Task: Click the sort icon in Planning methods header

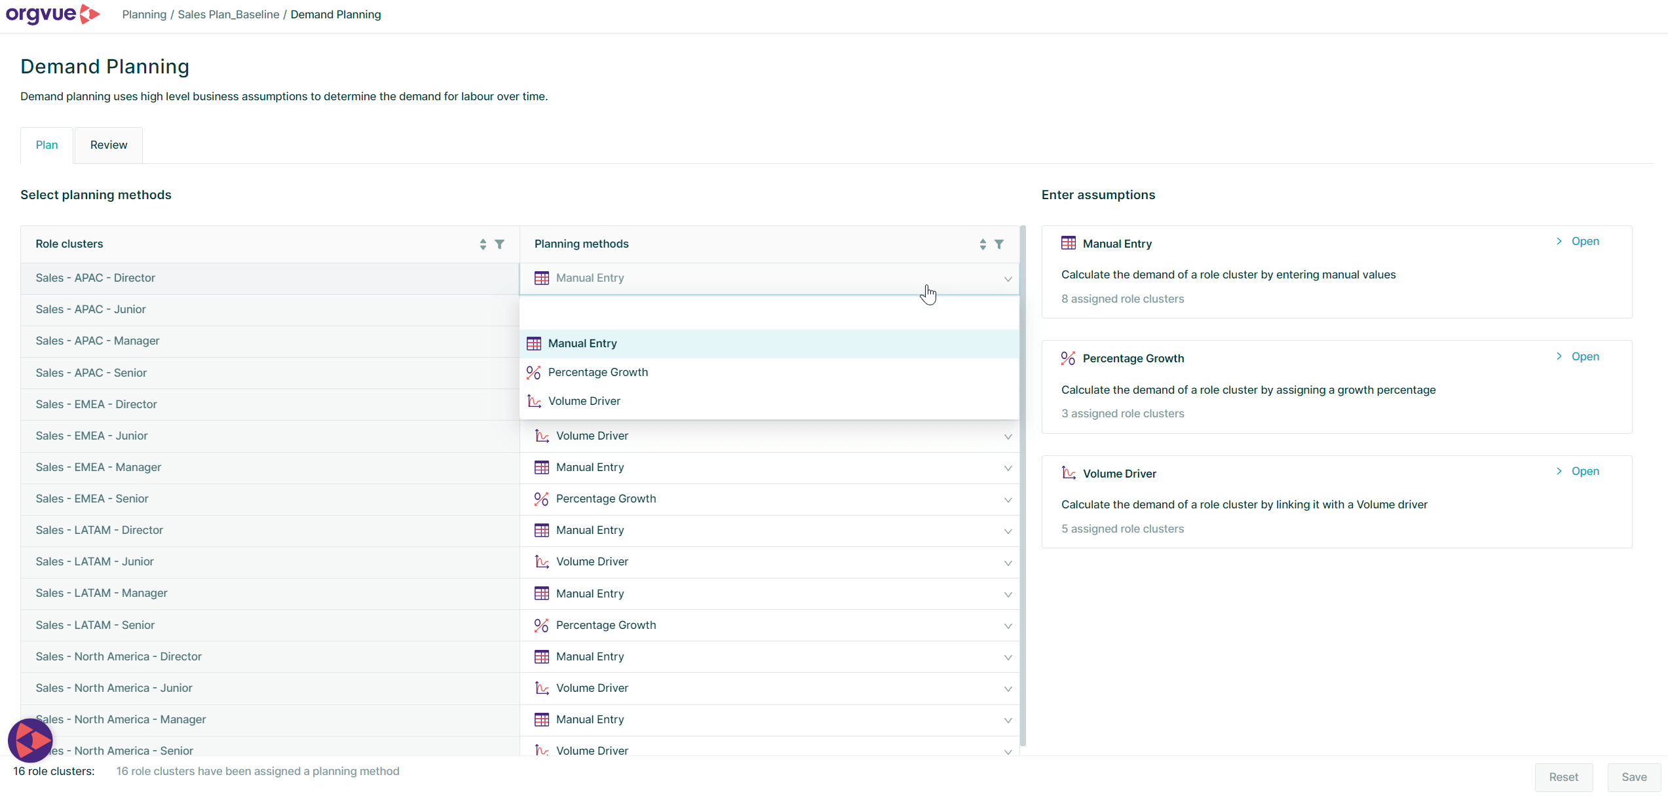Action: click(x=982, y=244)
